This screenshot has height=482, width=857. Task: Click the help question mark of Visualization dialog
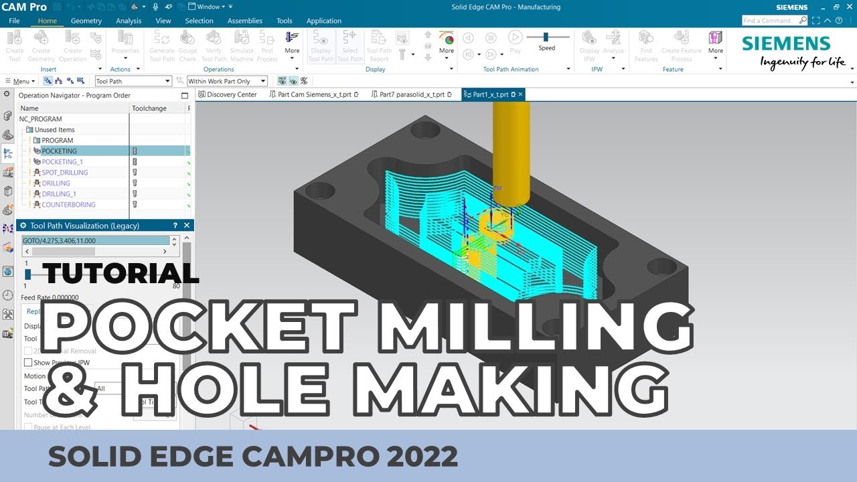[175, 226]
